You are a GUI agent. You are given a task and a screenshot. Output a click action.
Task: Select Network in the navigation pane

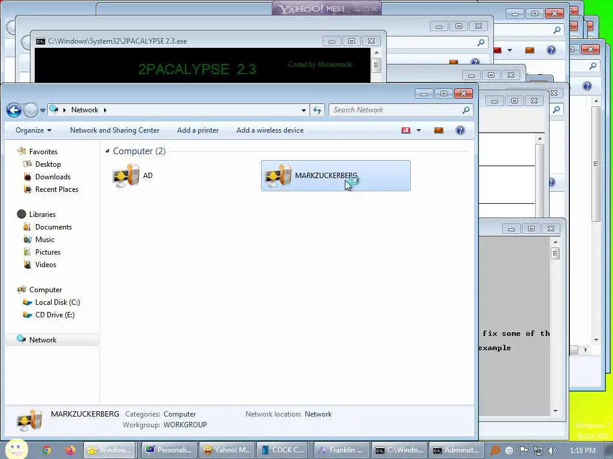(52, 339)
